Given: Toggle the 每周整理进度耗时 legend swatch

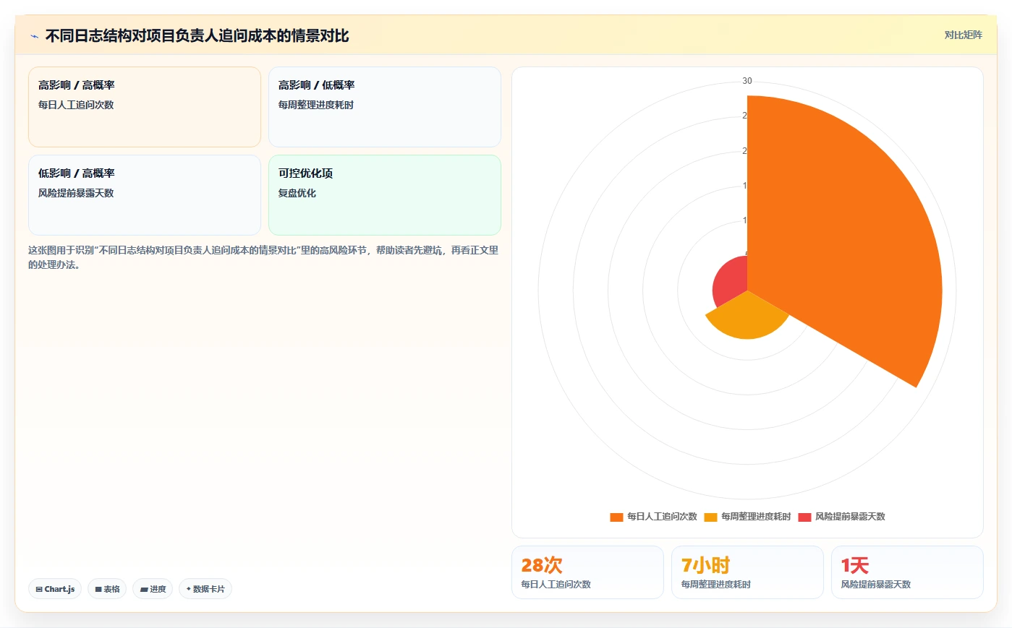Looking at the screenshot, I should click(710, 517).
